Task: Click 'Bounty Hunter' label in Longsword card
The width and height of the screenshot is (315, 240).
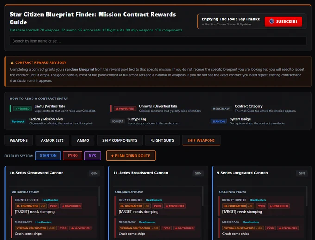Action: pos(234,200)
